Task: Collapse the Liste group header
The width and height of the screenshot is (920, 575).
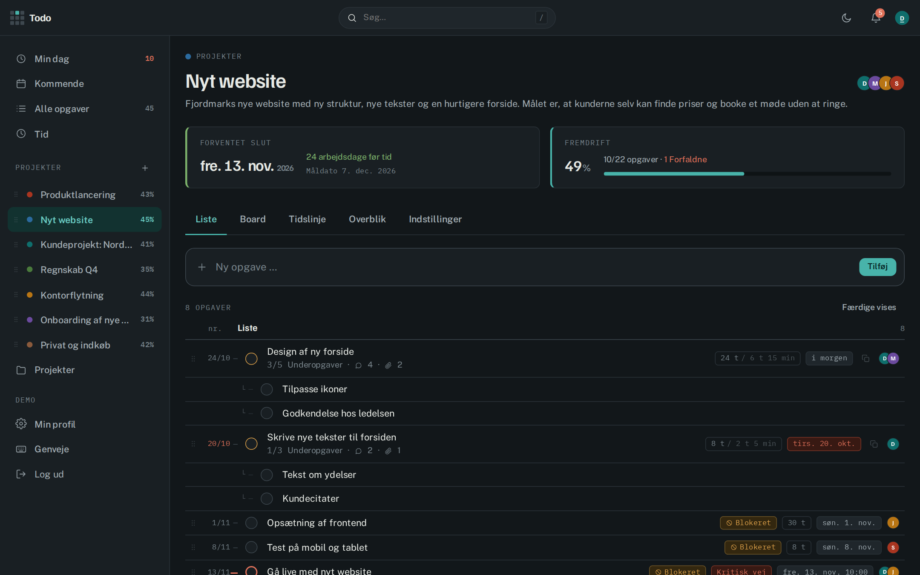Action: 247,328
